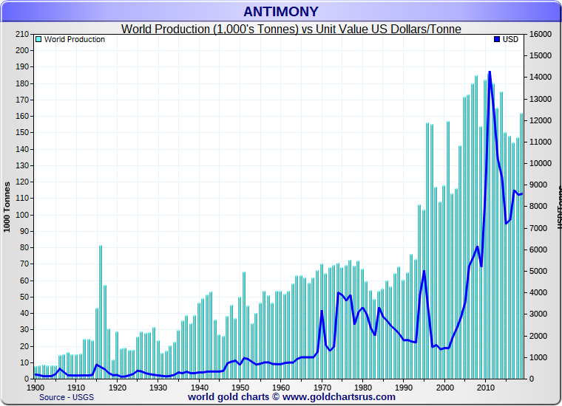Image resolution: width=562 pixels, height=406 pixels.
Task: Click the www.goldchartsrus.com credit text
Action: (x=339, y=397)
